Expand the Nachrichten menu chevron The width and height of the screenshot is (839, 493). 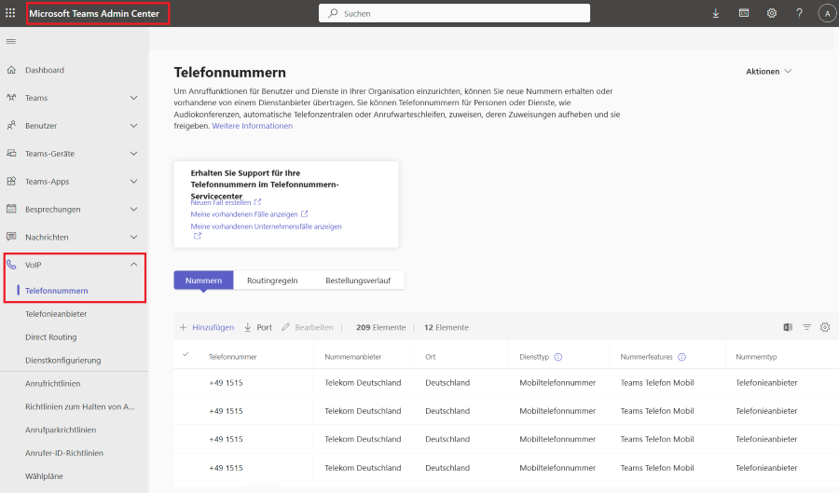pyautogui.click(x=133, y=237)
